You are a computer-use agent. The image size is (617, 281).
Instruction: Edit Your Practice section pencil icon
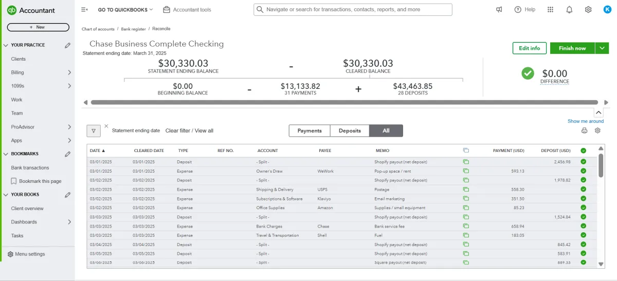67,45
